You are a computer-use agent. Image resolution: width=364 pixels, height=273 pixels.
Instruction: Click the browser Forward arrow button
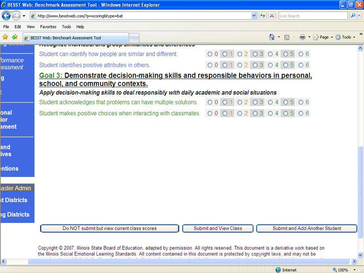click(x=16, y=16)
